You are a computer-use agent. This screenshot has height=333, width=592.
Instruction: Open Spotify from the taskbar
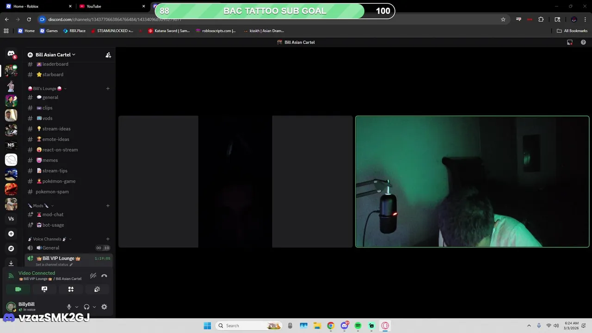[x=358, y=326]
